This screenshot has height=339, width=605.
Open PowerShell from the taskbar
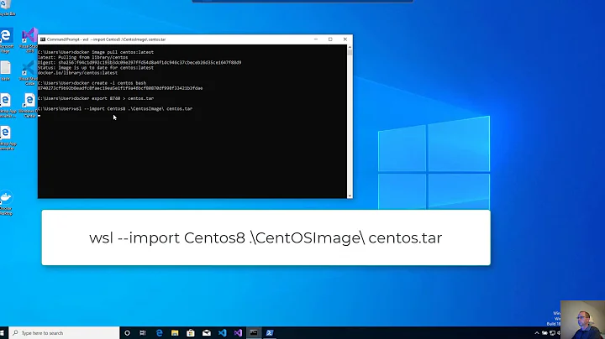point(270,333)
